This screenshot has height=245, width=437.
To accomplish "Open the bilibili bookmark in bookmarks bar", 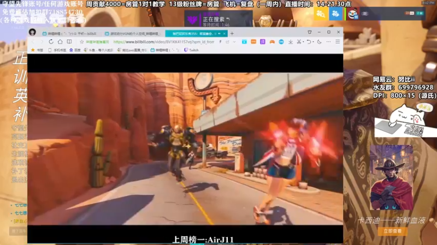I will [x=165, y=50].
